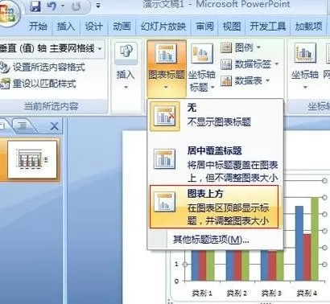Choose 居中覆盖标题 option
The width and height of the screenshot is (330, 304).
(x=216, y=163)
